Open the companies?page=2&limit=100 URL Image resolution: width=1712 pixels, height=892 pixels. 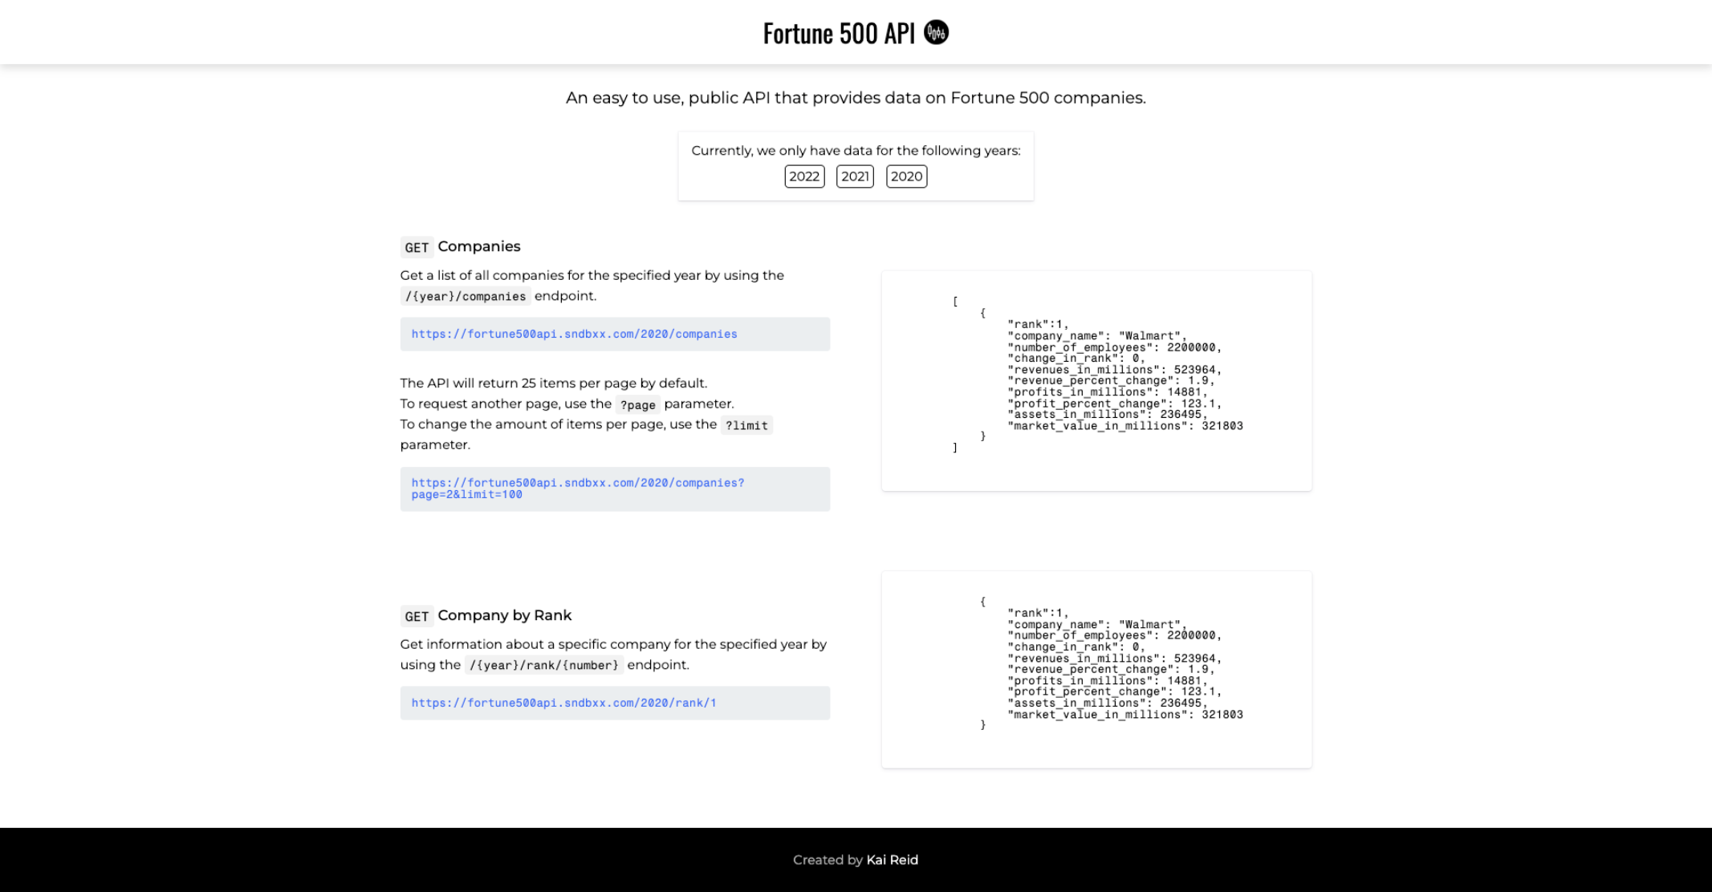click(x=578, y=489)
